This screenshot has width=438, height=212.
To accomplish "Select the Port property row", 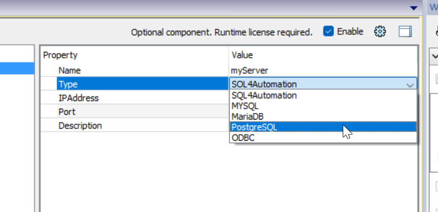I will (135, 111).
